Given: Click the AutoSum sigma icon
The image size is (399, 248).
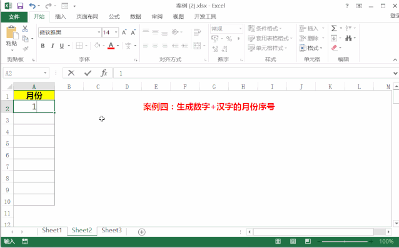Looking at the screenshot, I should (x=334, y=28).
